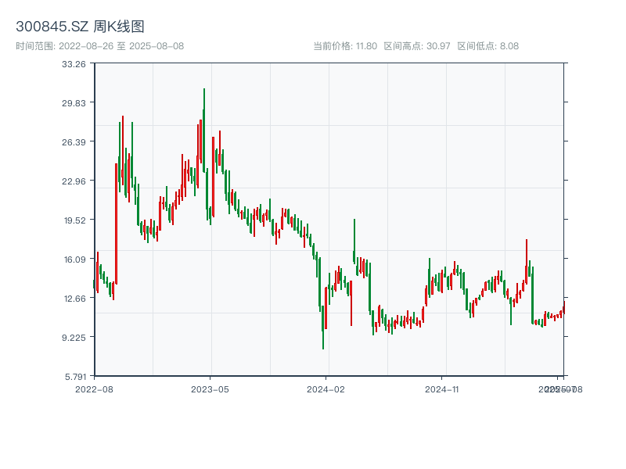Select the 16.09 y-axis tick label
The height and width of the screenshot is (469, 626).
point(74,260)
